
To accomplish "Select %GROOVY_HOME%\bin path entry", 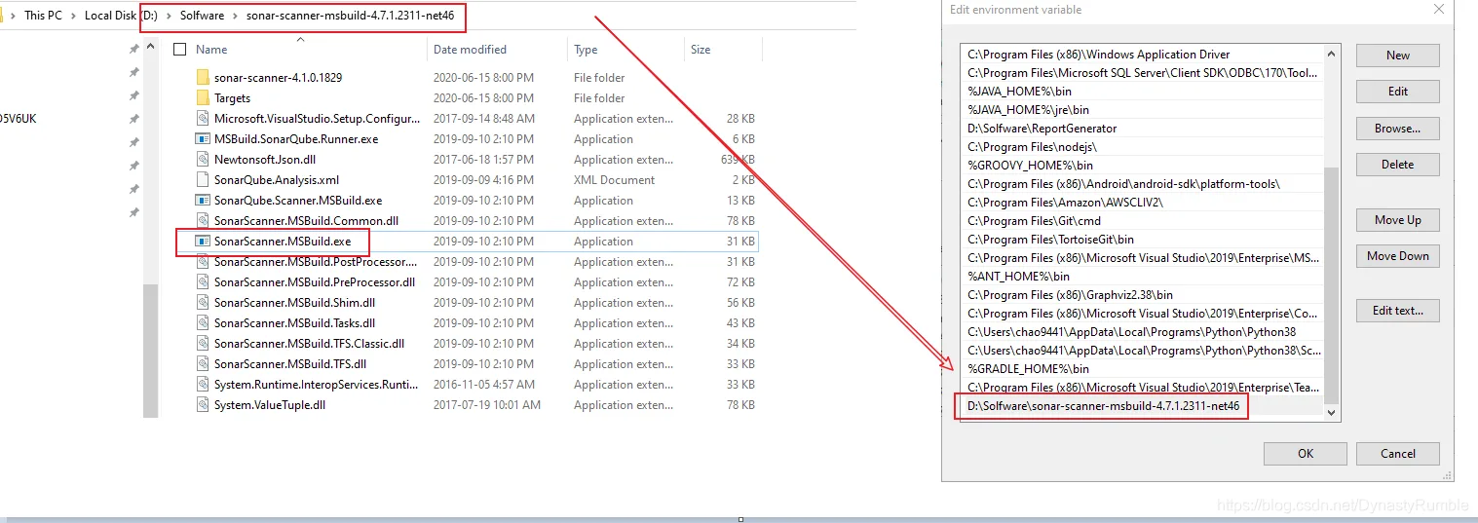I will (x=1141, y=166).
